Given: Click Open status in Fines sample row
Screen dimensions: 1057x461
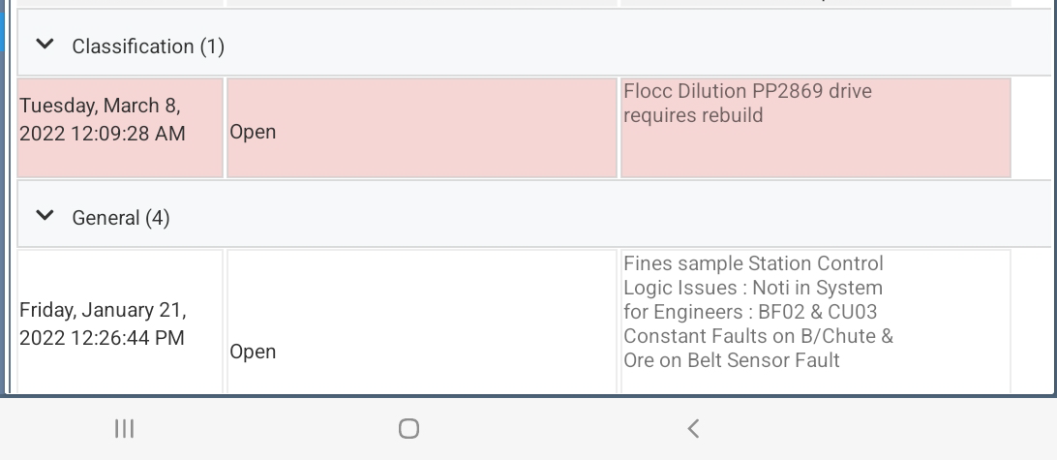Looking at the screenshot, I should (253, 352).
